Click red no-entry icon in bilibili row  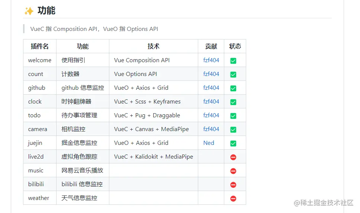point(233,185)
